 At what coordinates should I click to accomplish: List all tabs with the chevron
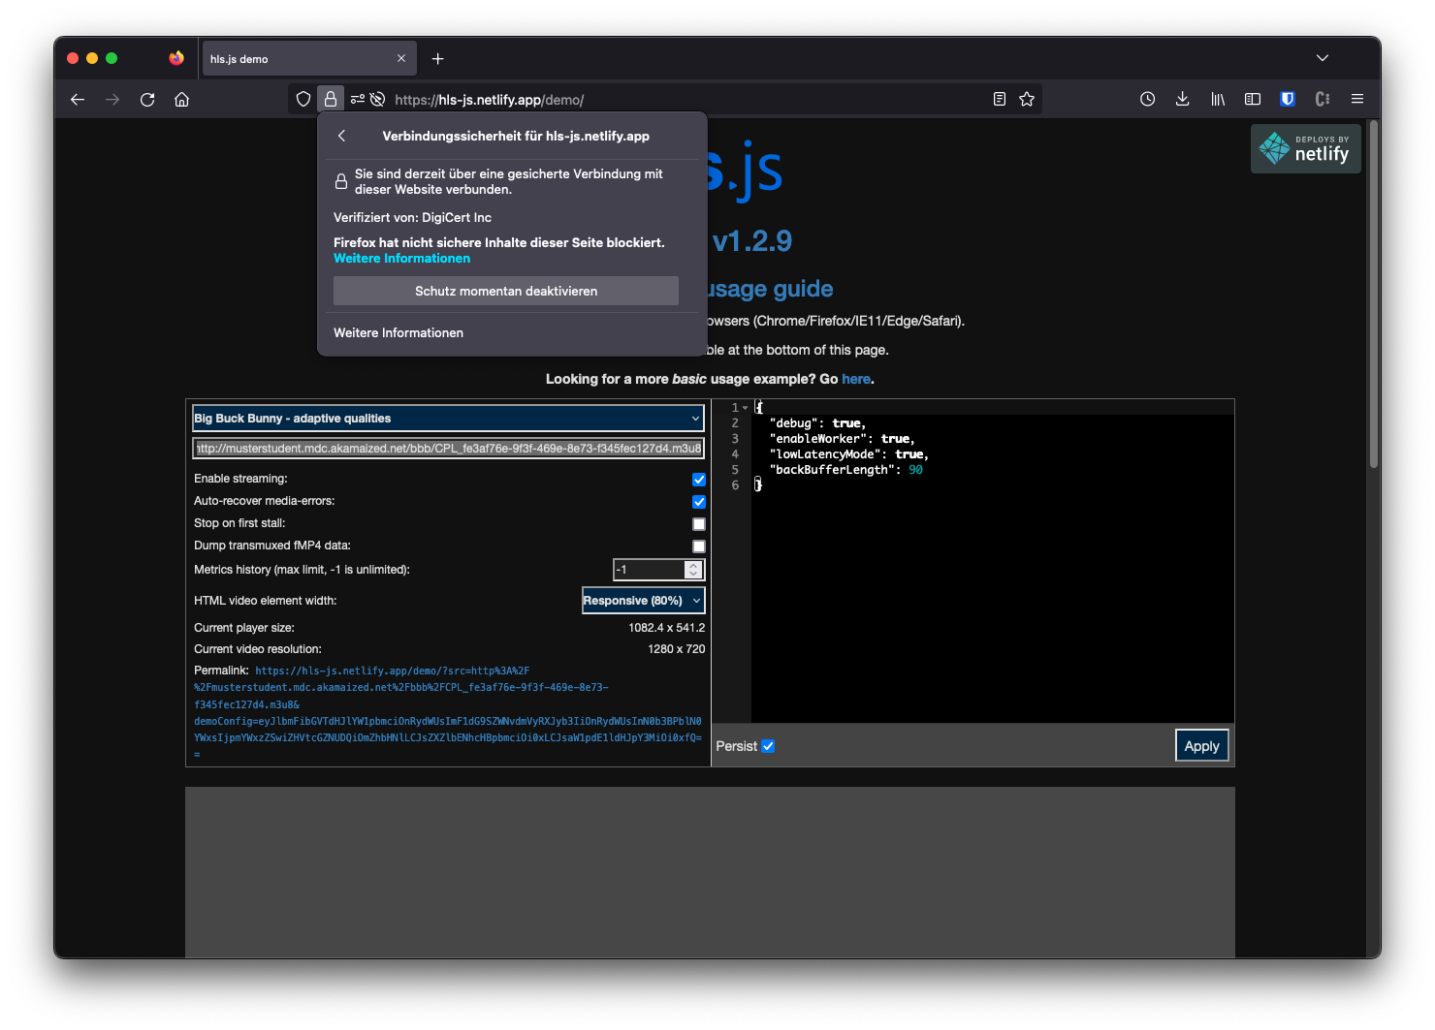tap(1323, 58)
